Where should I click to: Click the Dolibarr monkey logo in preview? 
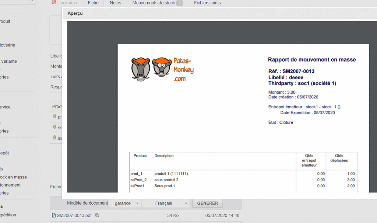(x=162, y=69)
